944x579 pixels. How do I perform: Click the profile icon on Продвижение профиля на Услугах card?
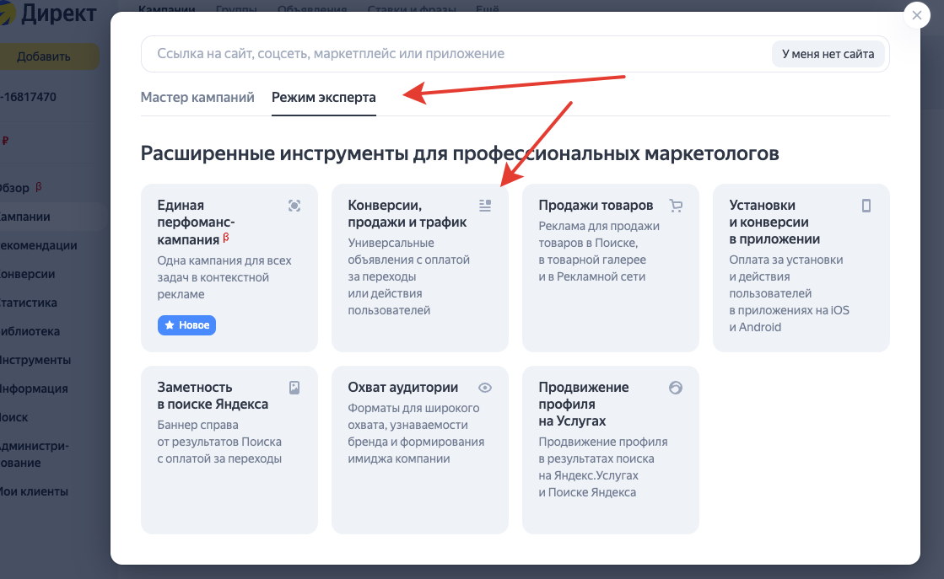pyautogui.click(x=676, y=388)
